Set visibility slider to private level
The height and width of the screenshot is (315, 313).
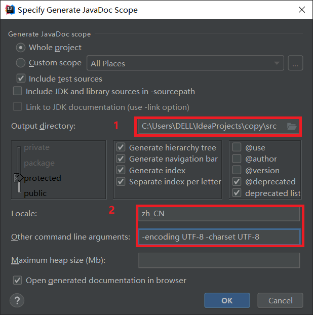[x=19, y=148]
